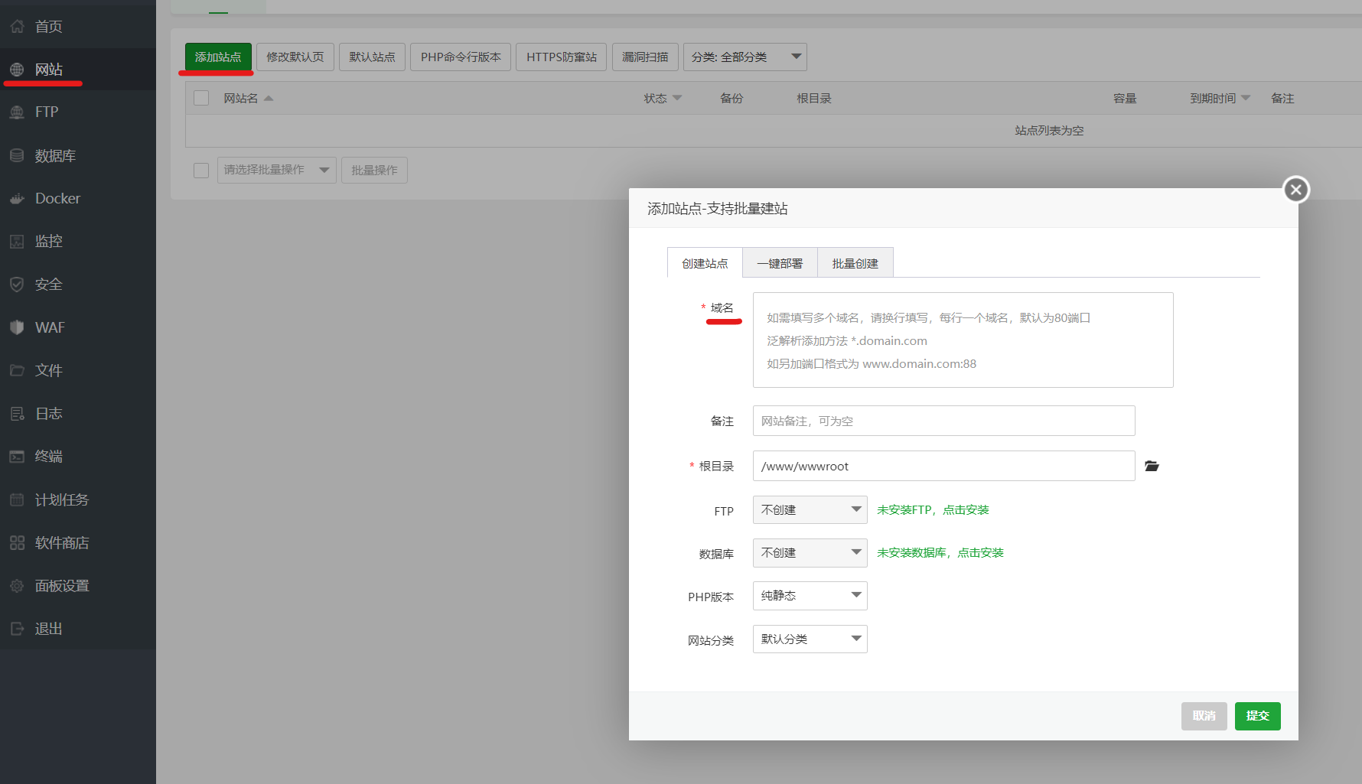Sort the table by 网站名 column
1362x784 pixels.
[x=248, y=98]
